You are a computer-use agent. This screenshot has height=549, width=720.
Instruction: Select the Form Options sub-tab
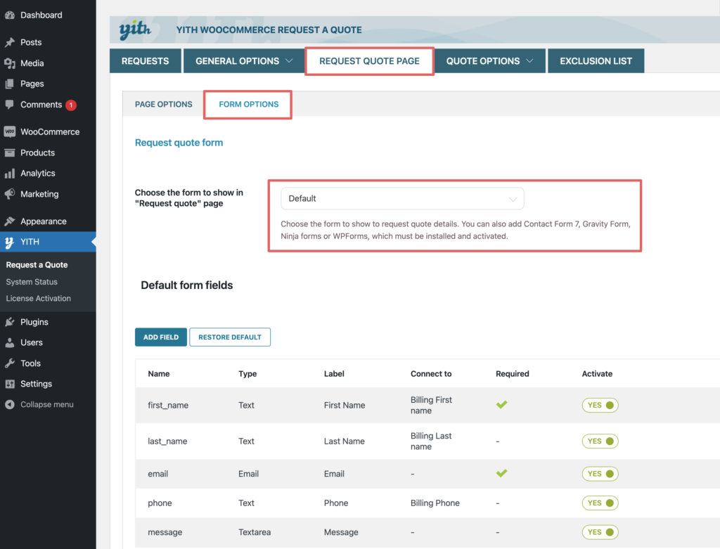pos(248,104)
